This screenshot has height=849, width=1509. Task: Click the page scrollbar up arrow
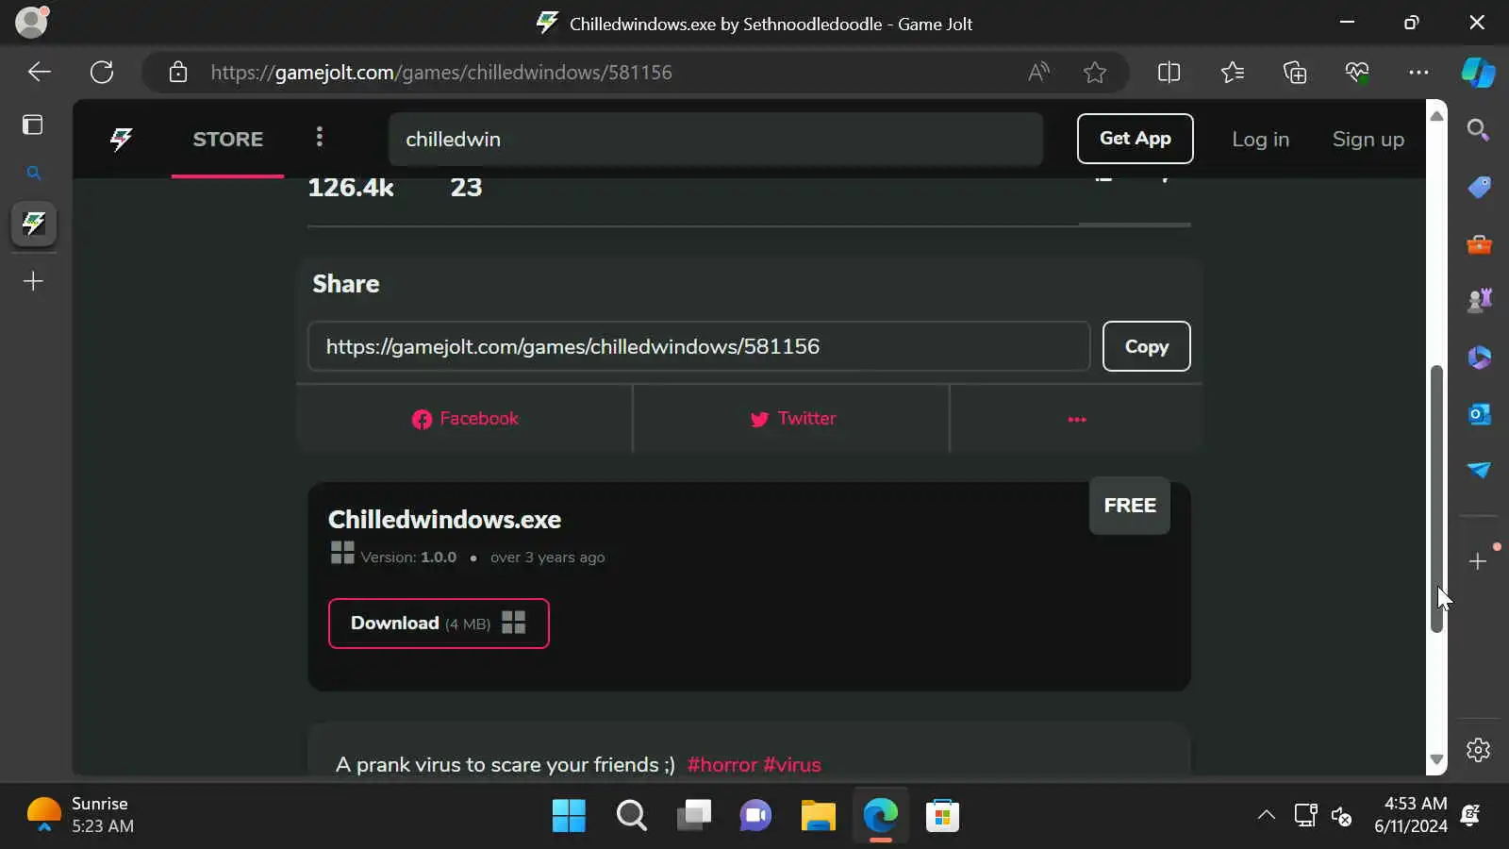pyautogui.click(x=1436, y=115)
